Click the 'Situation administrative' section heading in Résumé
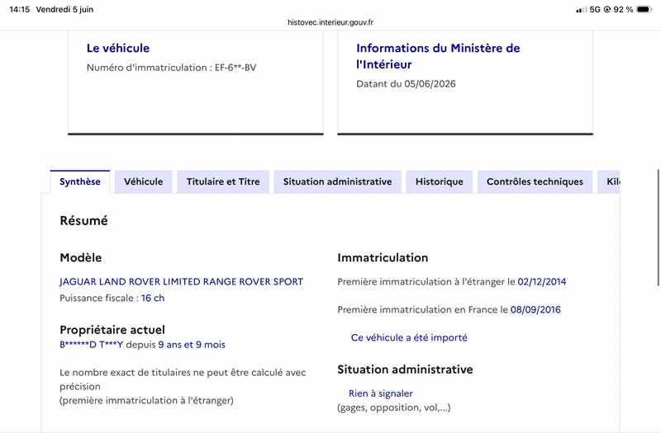Screen dimensions: 661x433 (405, 369)
